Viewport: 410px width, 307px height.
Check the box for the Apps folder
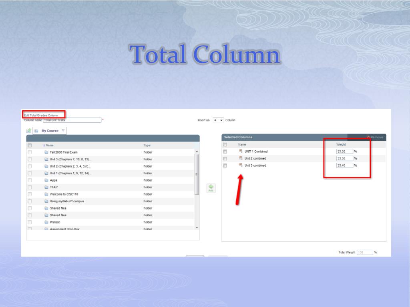pos(30,180)
